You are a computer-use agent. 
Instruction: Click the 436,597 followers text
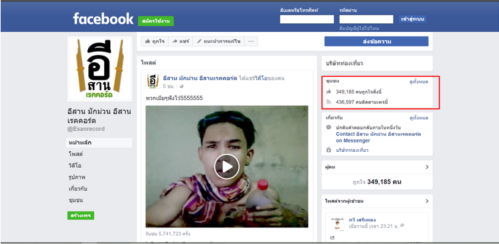click(362, 102)
